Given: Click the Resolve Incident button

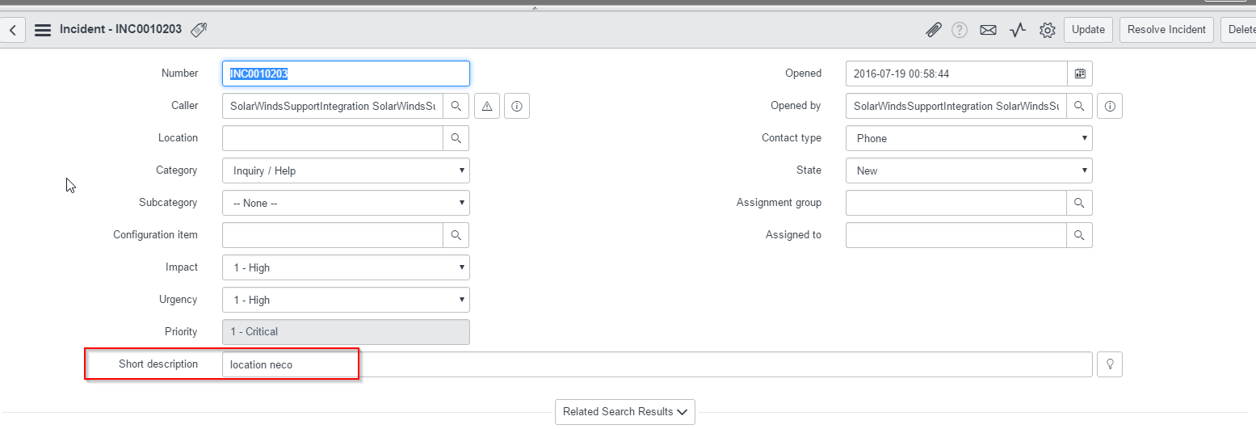Looking at the screenshot, I should [x=1166, y=30].
